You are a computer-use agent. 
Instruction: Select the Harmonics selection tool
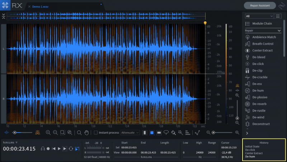click(188, 133)
